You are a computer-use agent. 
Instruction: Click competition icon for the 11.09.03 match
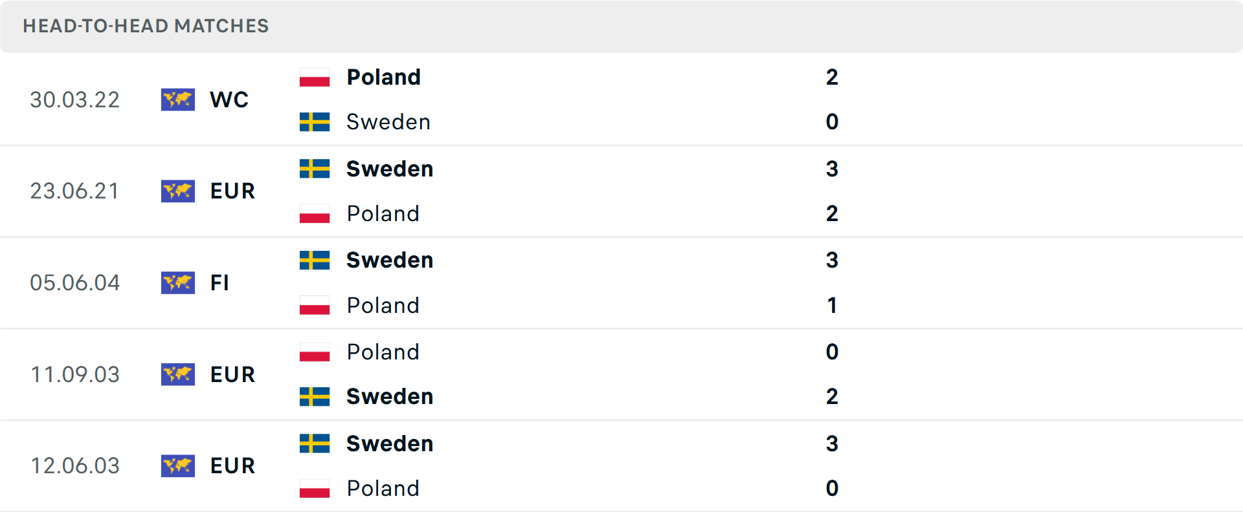pyautogui.click(x=178, y=374)
